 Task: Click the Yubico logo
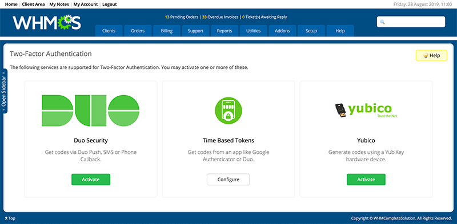(366, 110)
